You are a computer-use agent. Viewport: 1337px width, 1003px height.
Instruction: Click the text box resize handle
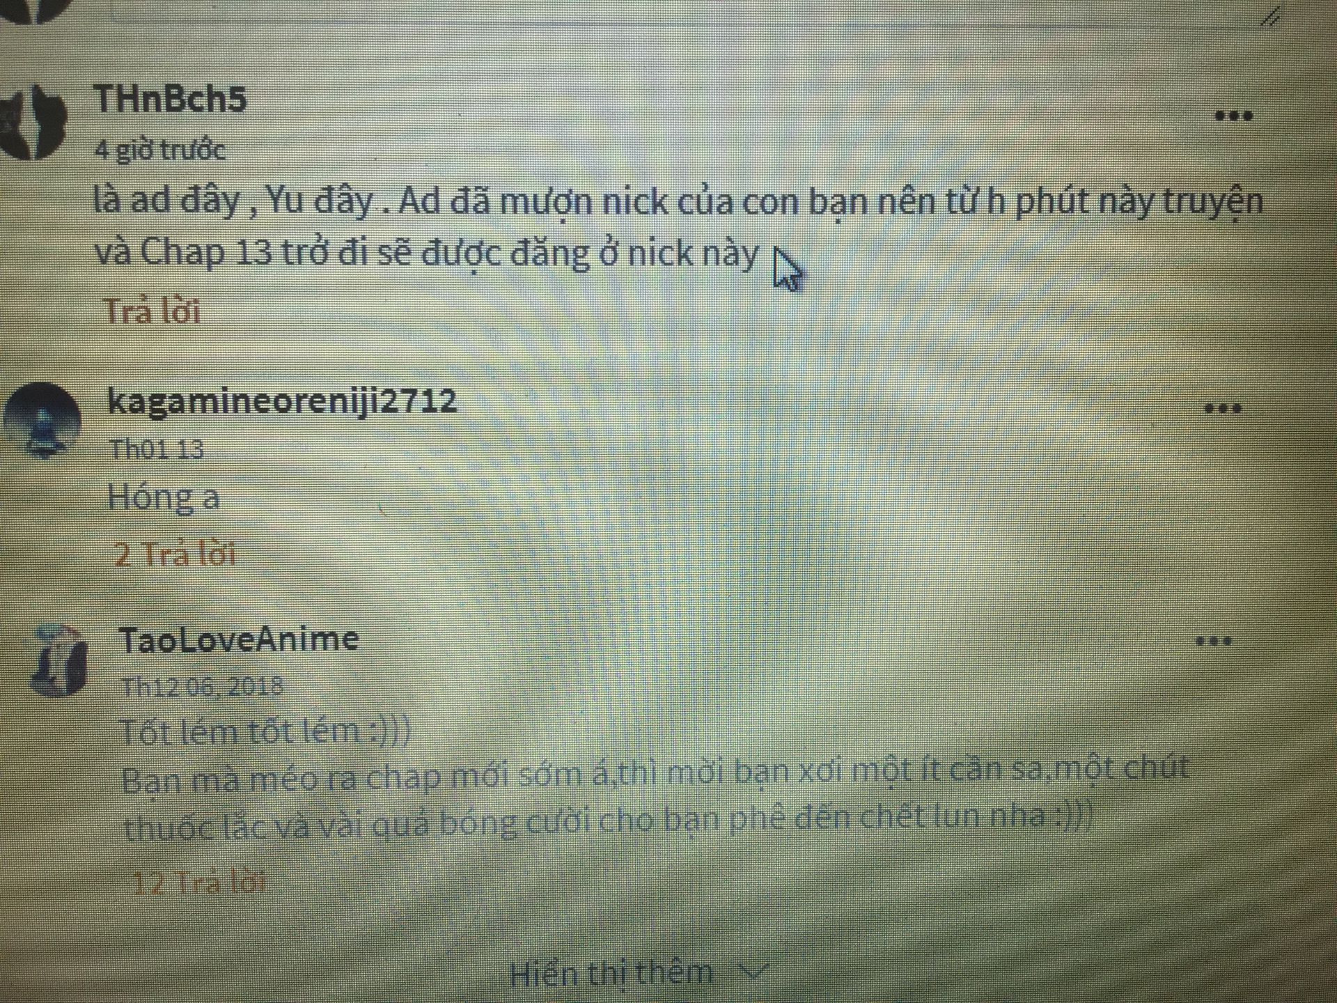[1272, 16]
